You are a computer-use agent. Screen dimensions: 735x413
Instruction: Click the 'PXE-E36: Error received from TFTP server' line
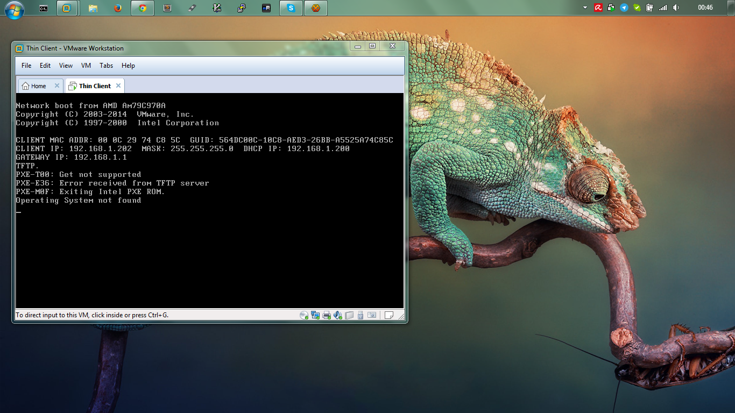pyautogui.click(x=112, y=183)
